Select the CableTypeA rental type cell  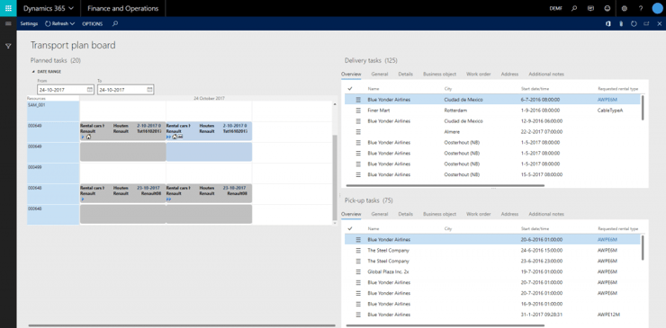click(x=610, y=111)
